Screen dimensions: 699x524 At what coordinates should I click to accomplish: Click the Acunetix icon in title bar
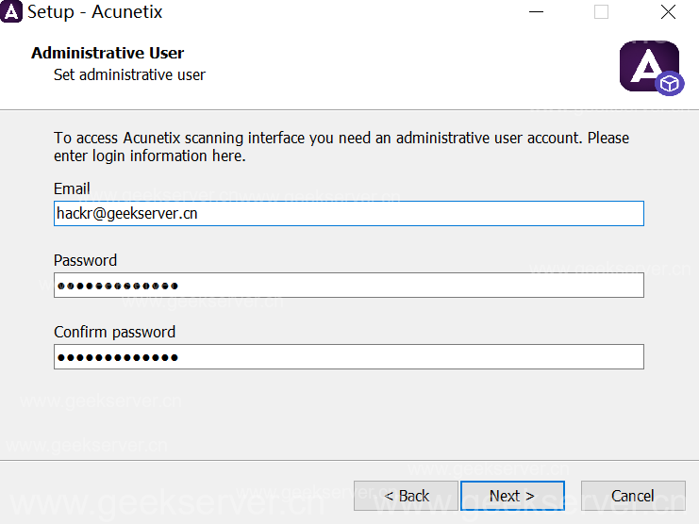(x=13, y=13)
